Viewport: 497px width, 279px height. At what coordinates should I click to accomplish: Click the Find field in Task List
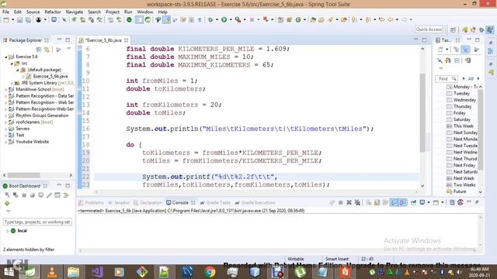(x=446, y=78)
